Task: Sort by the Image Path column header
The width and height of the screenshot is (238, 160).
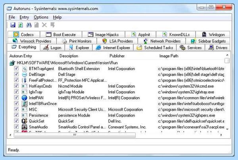Action: point(169,56)
